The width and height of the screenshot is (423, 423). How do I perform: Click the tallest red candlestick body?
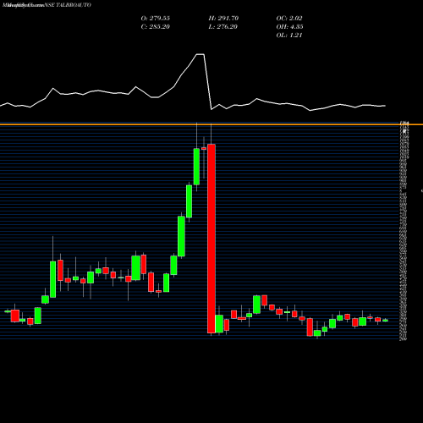point(211,239)
